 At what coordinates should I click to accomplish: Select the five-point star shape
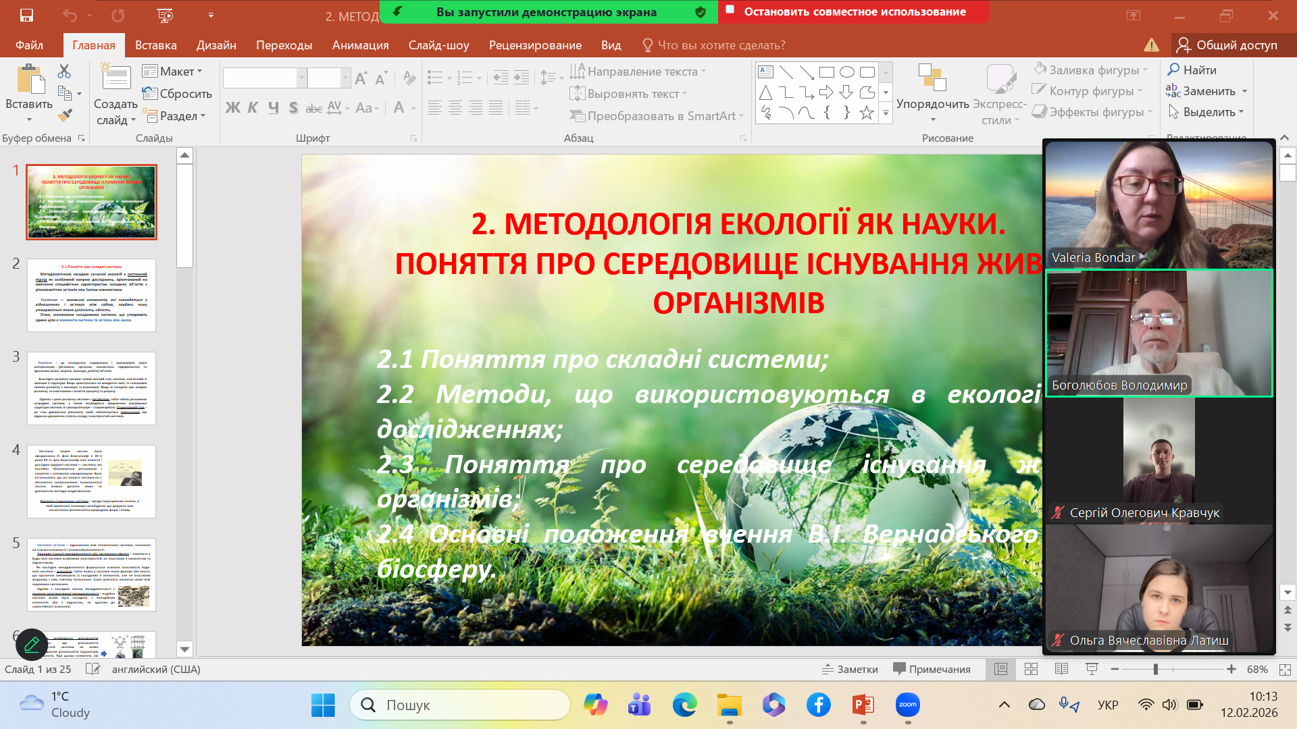867,113
